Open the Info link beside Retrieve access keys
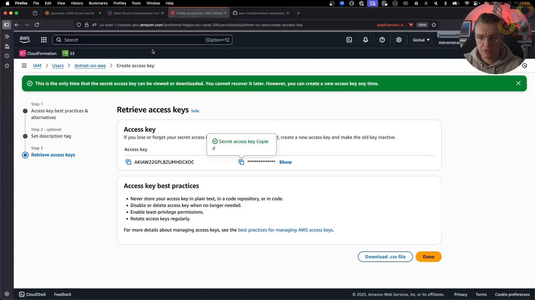535x300 pixels. click(195, 111)
